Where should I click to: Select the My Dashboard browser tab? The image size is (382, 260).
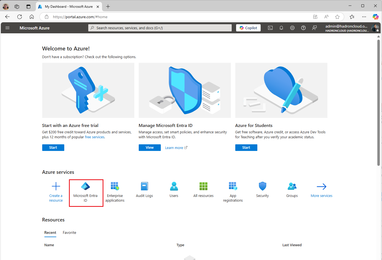(69, 7)
